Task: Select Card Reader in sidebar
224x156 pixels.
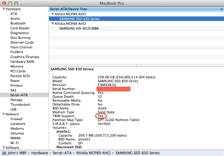Action: coord(20,28)
